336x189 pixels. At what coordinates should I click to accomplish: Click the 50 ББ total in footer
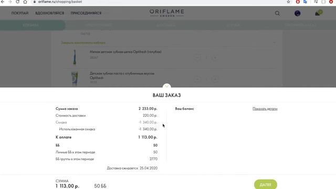(x=100, y=186)
